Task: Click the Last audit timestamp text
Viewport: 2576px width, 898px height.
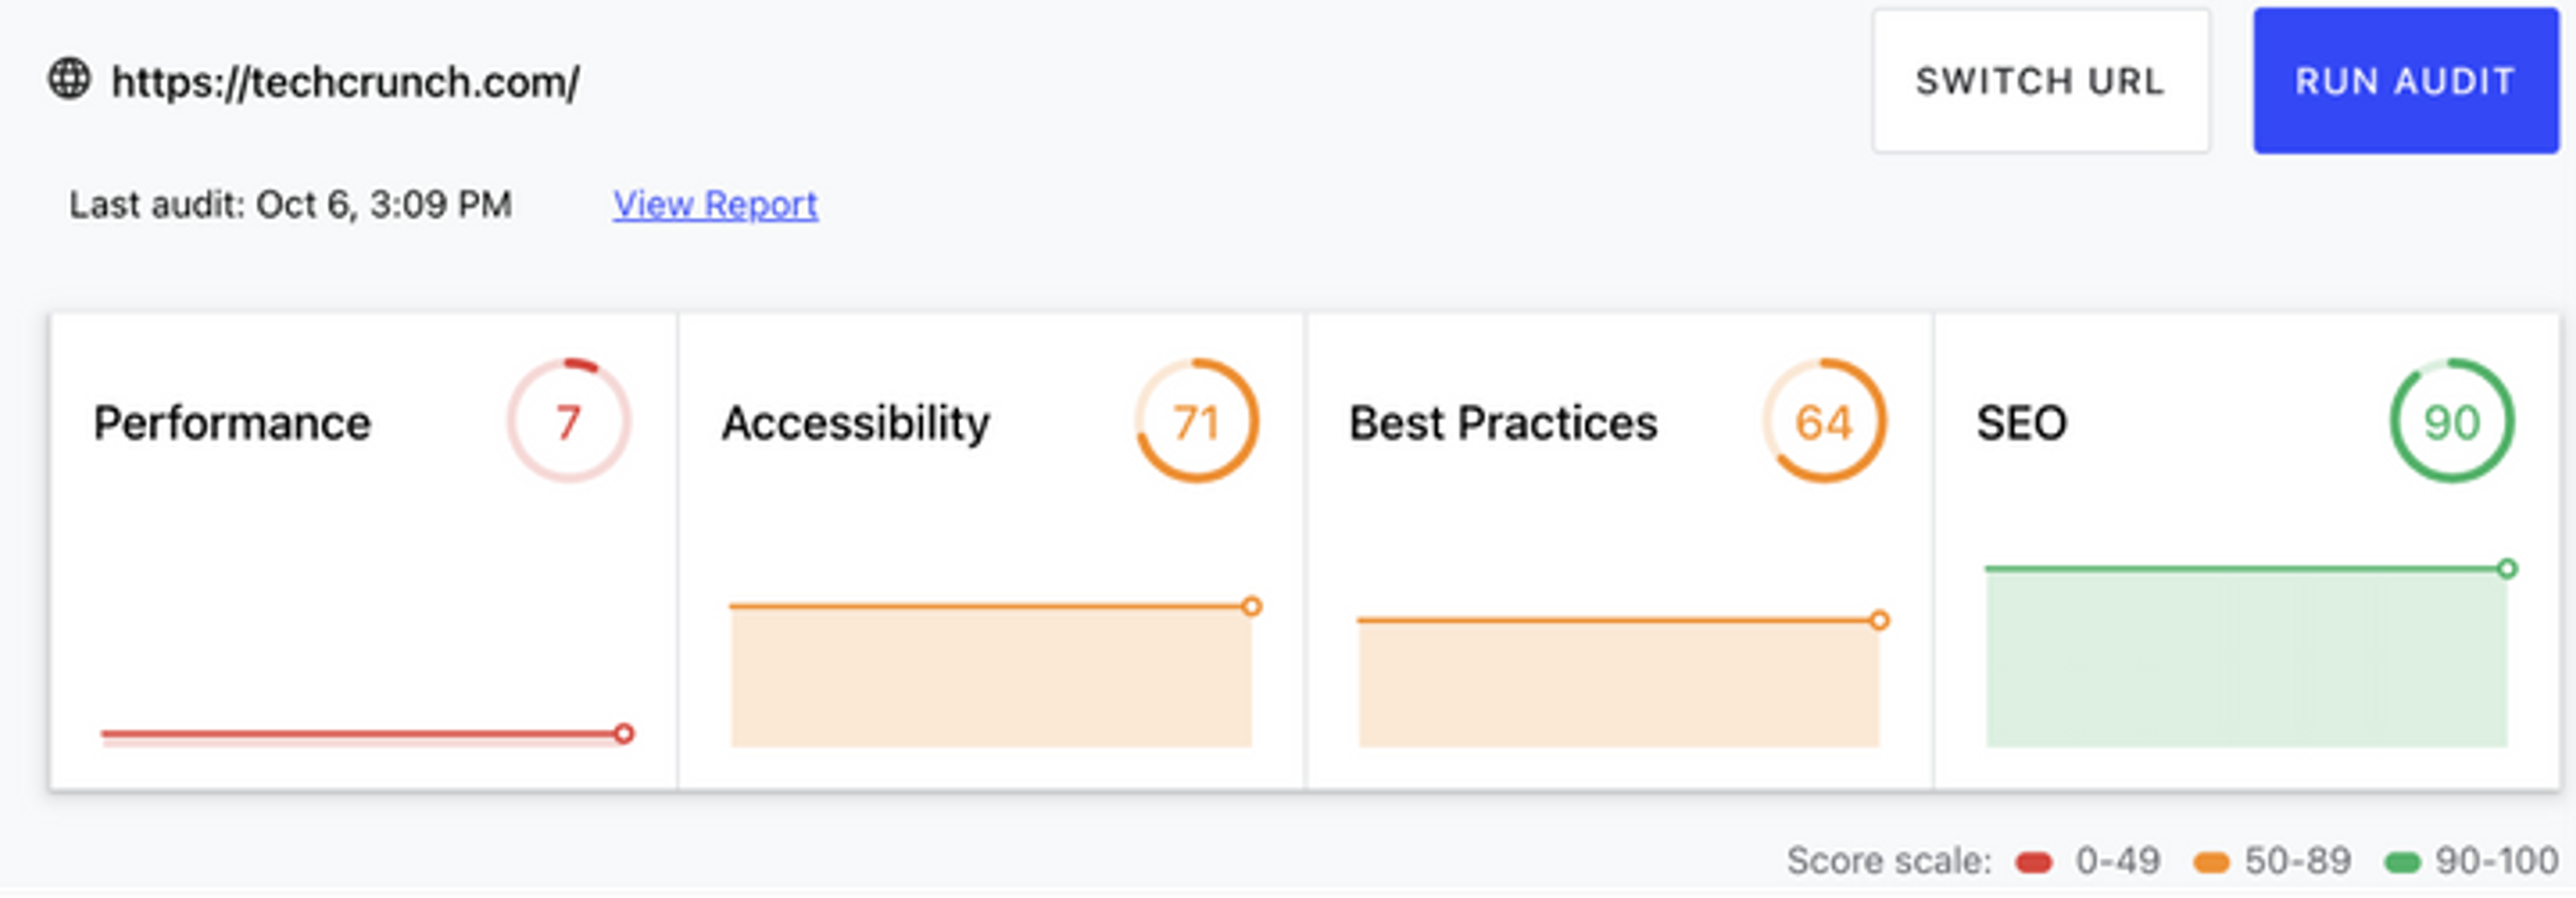Action: click(x=290, y=205)
